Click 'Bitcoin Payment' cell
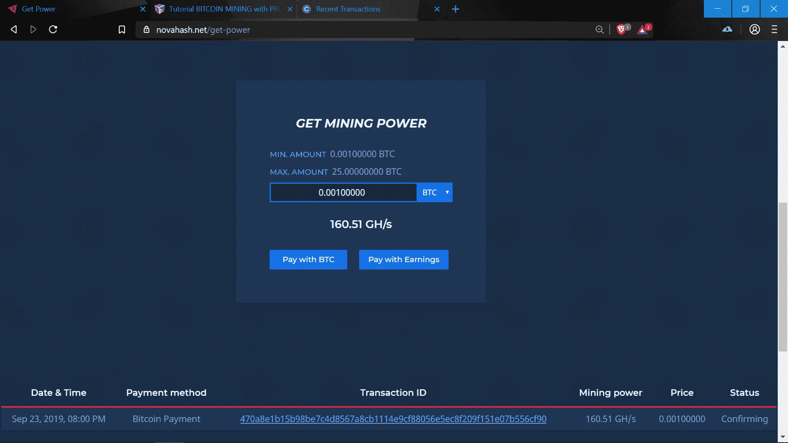 pyautogui.click(x=166, y=419)
